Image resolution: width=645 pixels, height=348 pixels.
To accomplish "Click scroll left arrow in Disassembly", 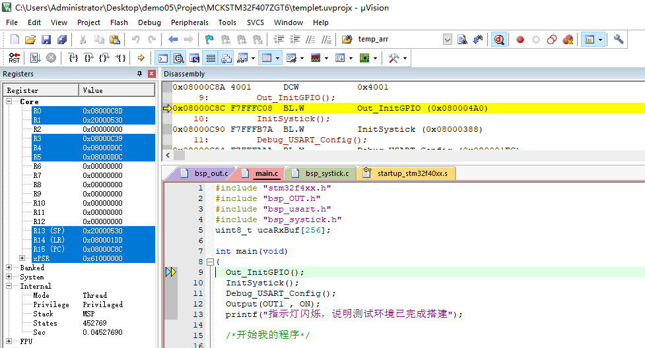I will click(168, 156).
